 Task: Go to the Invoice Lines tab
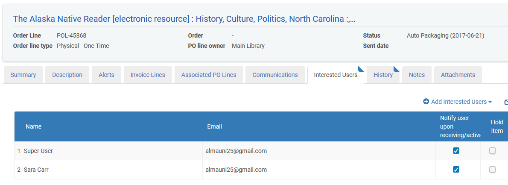148,75
